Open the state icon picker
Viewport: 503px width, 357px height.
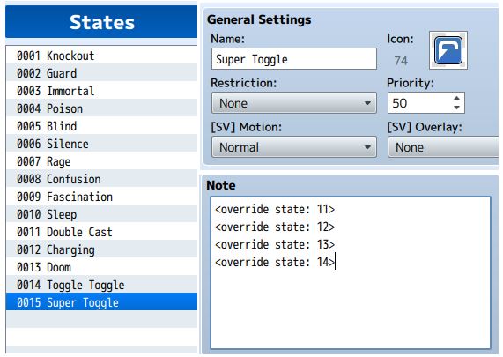click(x=448, y=50)
